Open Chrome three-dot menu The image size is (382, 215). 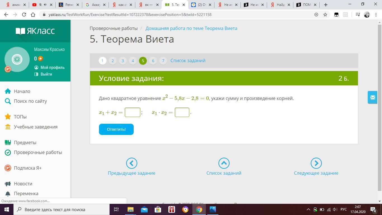click(376, 15)
